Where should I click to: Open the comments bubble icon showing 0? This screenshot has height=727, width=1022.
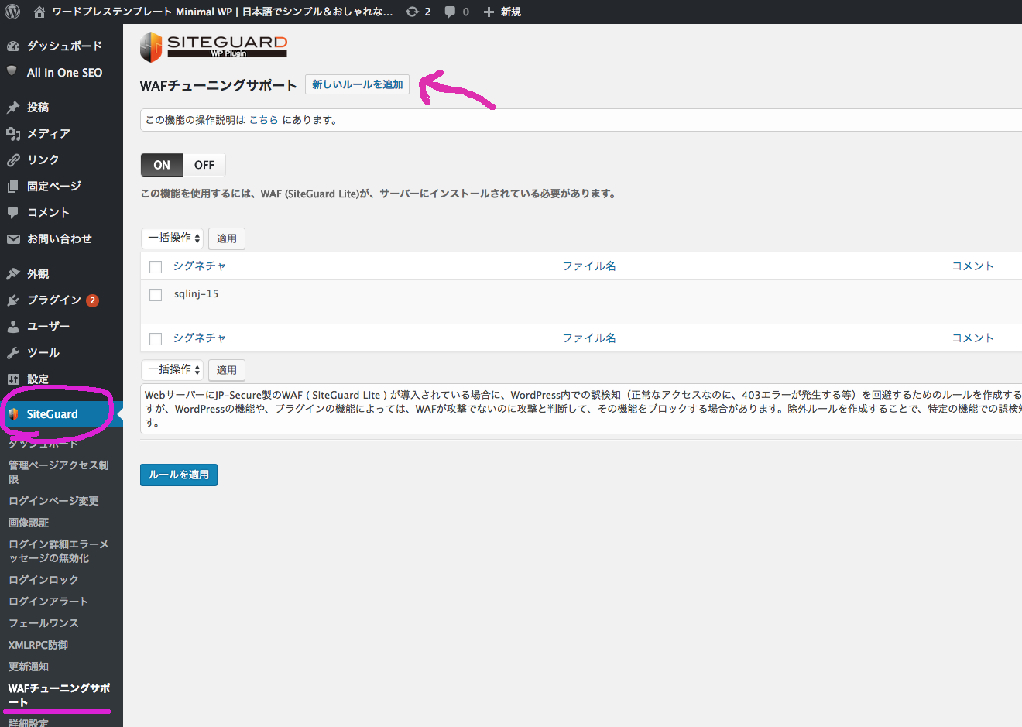[451, 12]
